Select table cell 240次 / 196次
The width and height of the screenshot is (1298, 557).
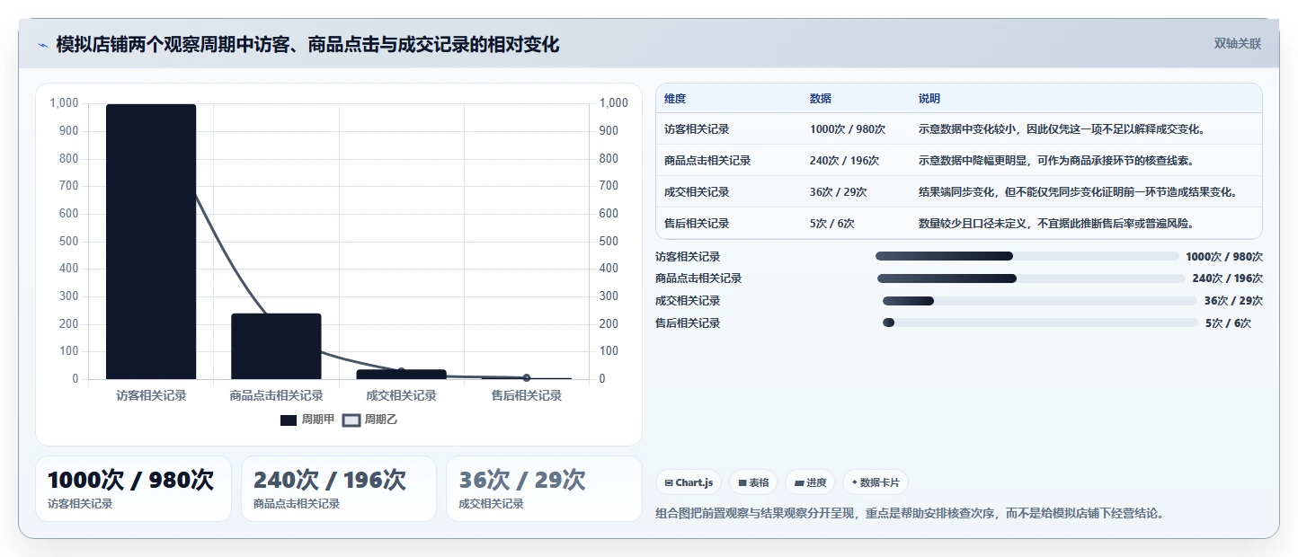click(x=844, y=161)
